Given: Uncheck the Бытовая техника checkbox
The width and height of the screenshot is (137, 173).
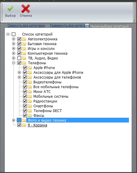Looking at the screenshot, I should 19,44.
